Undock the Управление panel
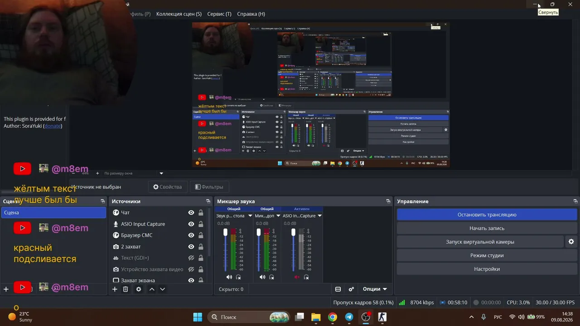 tap(575, 201)
